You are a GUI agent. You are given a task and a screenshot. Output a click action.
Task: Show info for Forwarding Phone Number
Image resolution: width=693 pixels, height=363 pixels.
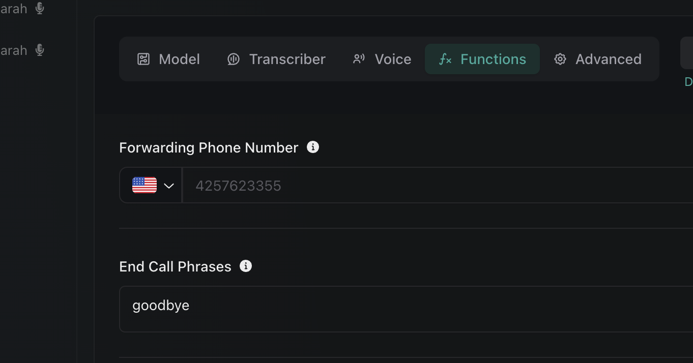coord(313,147)
